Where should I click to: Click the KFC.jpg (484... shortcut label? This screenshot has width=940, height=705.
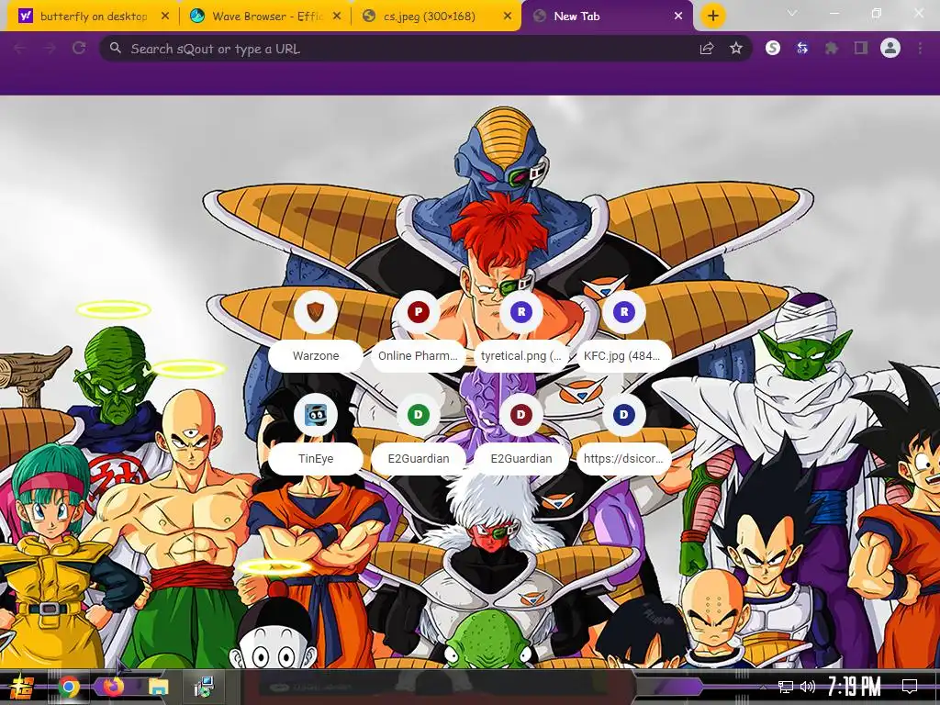point(624,355)
